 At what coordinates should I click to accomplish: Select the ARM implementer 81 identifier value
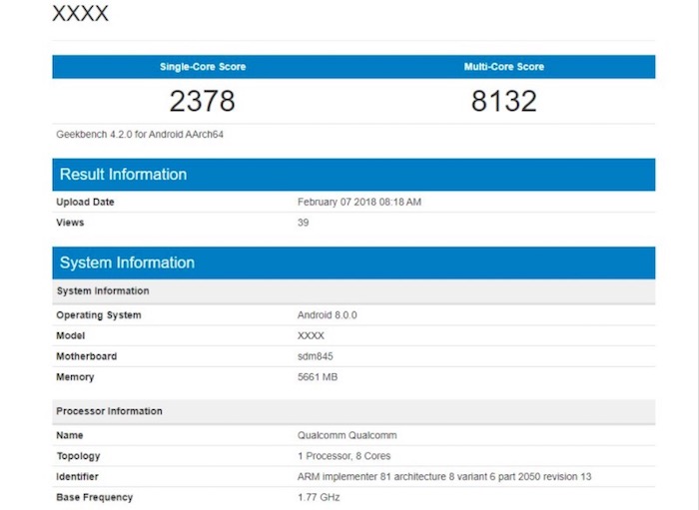pos(444,477)
